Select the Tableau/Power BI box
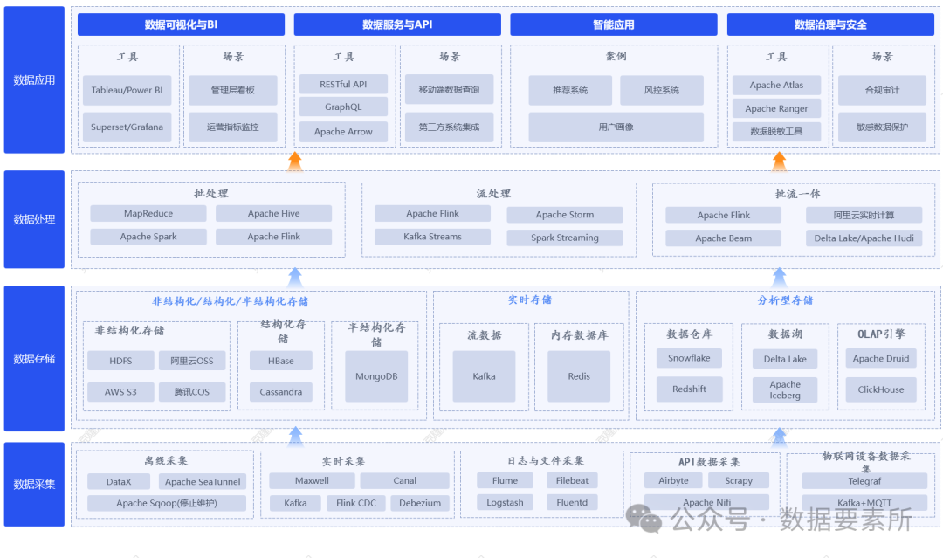The width and height of the screenshot is (943, 558). (x=127, y=90)
